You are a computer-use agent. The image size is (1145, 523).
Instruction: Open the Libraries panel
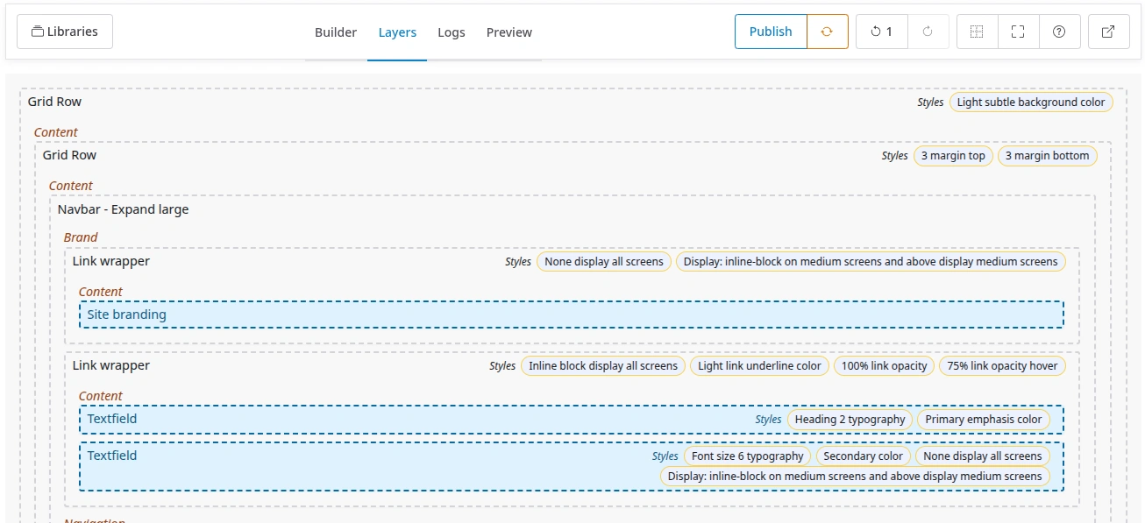(x=65, y=32)
